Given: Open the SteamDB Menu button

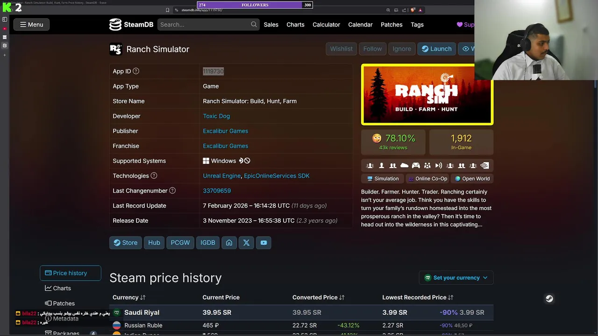Looking at the screenshot, I should [x=32, y=25].
